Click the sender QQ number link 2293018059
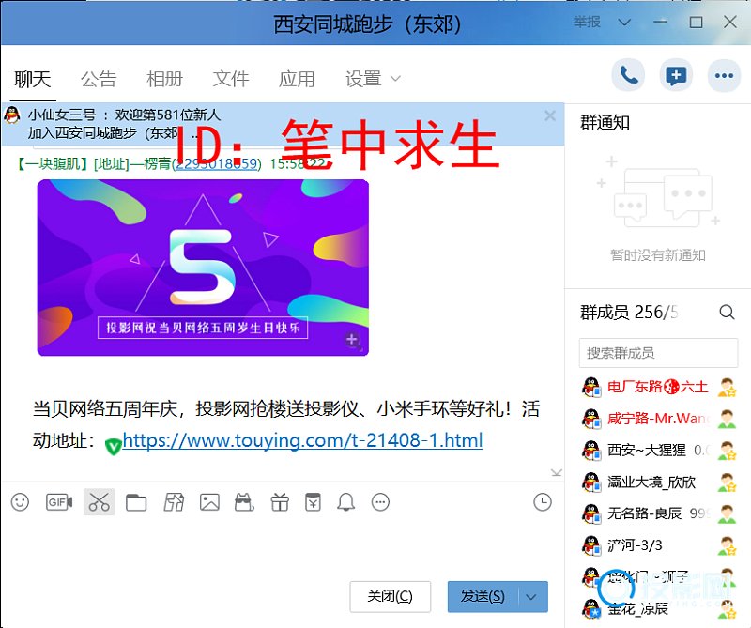This screenshot has height=628, width=751. click(218, 164)
